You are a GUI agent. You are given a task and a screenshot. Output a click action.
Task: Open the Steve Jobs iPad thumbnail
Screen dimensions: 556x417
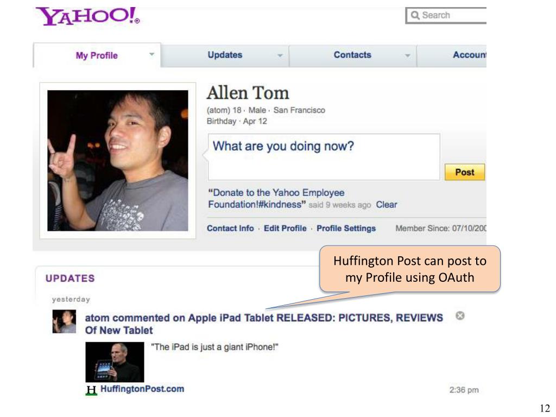[x=115, y=362]
